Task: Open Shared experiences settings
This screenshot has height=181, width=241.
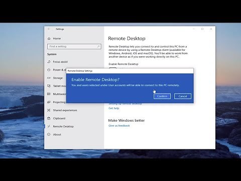Action: tap(65, 110)
